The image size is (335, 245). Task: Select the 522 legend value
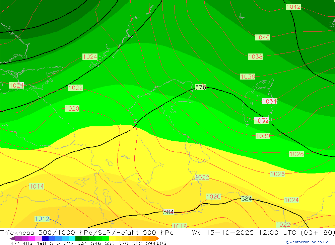click(x=68, y=243)
